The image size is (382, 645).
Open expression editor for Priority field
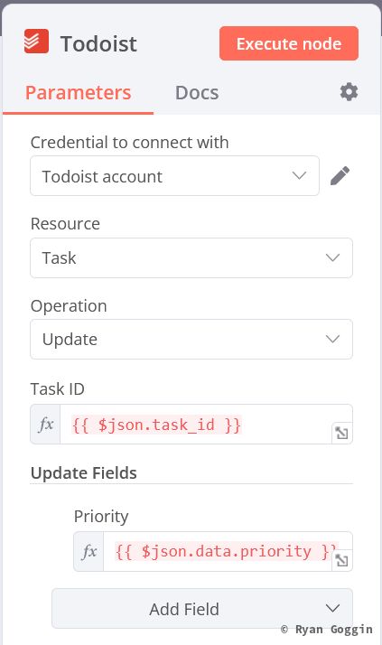coord(341,560)
